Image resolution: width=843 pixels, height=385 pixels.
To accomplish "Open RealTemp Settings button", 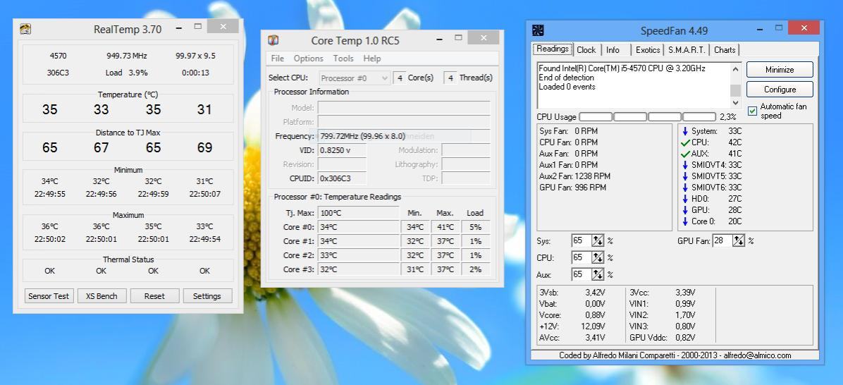I will pyautogui.click(x=207, y=295).
